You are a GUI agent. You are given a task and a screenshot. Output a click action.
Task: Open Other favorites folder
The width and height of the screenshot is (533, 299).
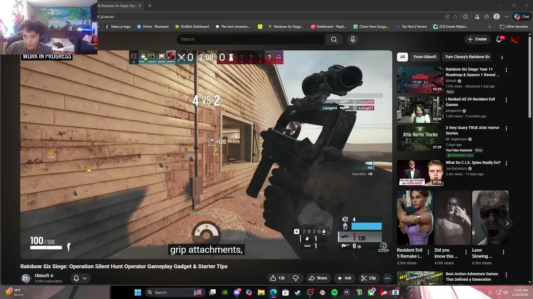(513, 27)
